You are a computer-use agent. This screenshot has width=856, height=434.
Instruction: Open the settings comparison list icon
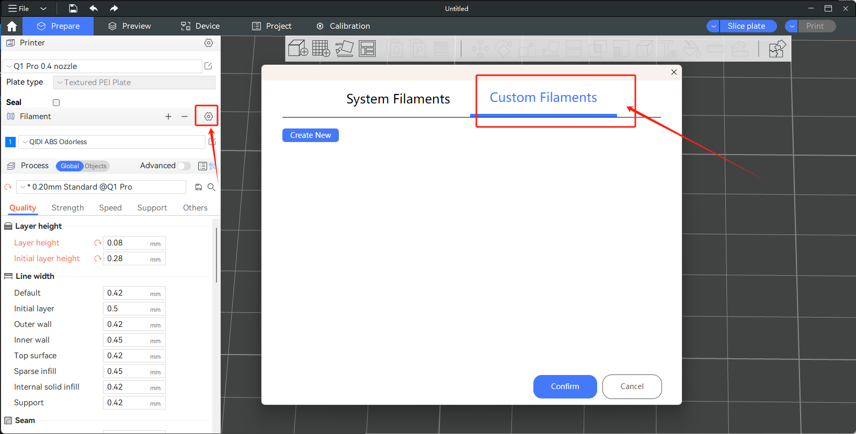(202, 166)
